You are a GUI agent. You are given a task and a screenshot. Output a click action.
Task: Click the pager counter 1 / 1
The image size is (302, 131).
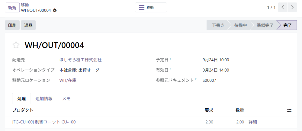(271, 8)
